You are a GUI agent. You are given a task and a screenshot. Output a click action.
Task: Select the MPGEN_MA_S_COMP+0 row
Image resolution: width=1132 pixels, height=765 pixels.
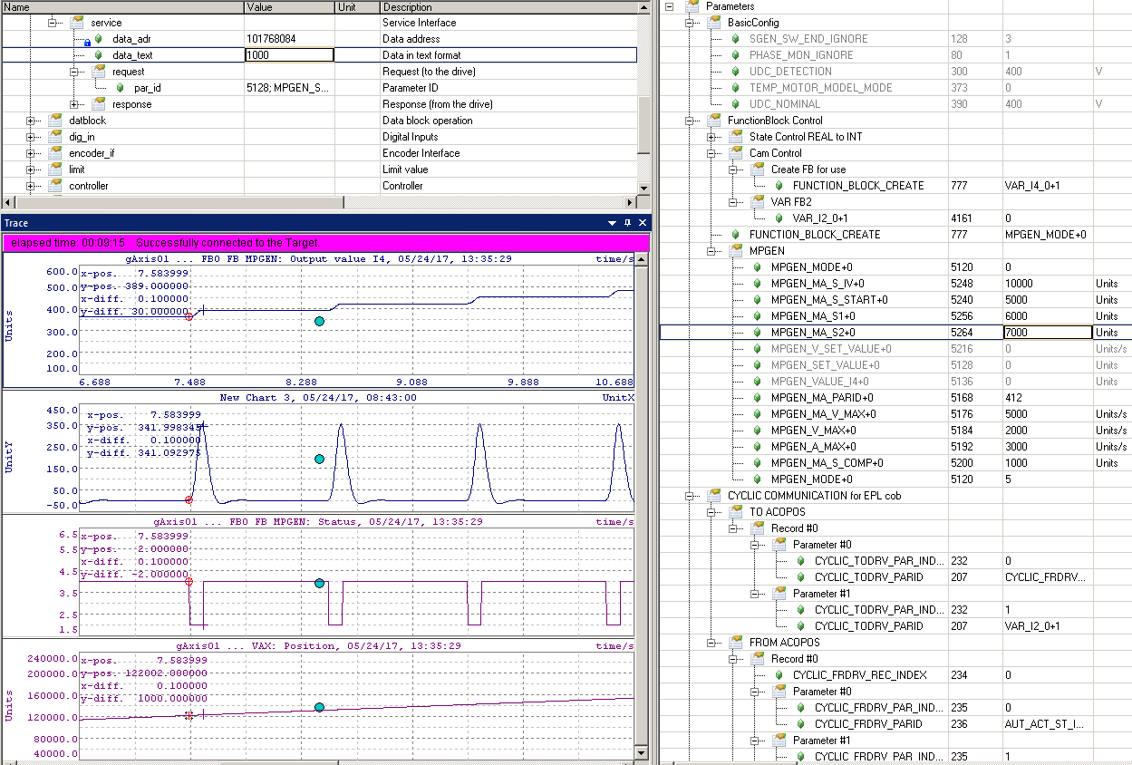click(x=895, y=463)
